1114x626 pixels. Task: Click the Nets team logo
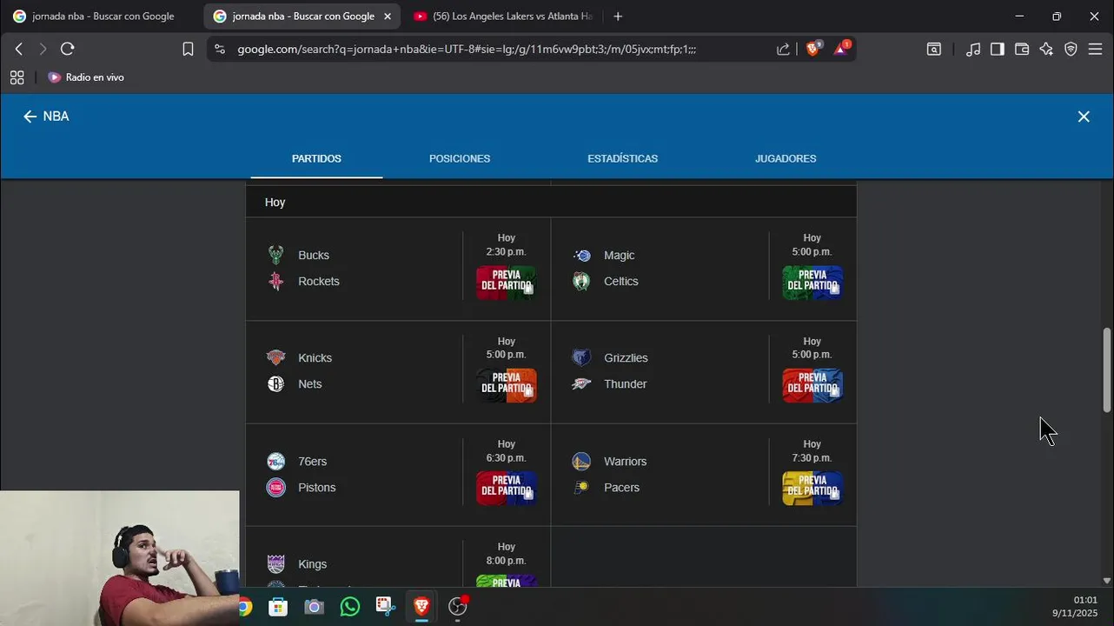pyautogui.click(x=275, y=383)
